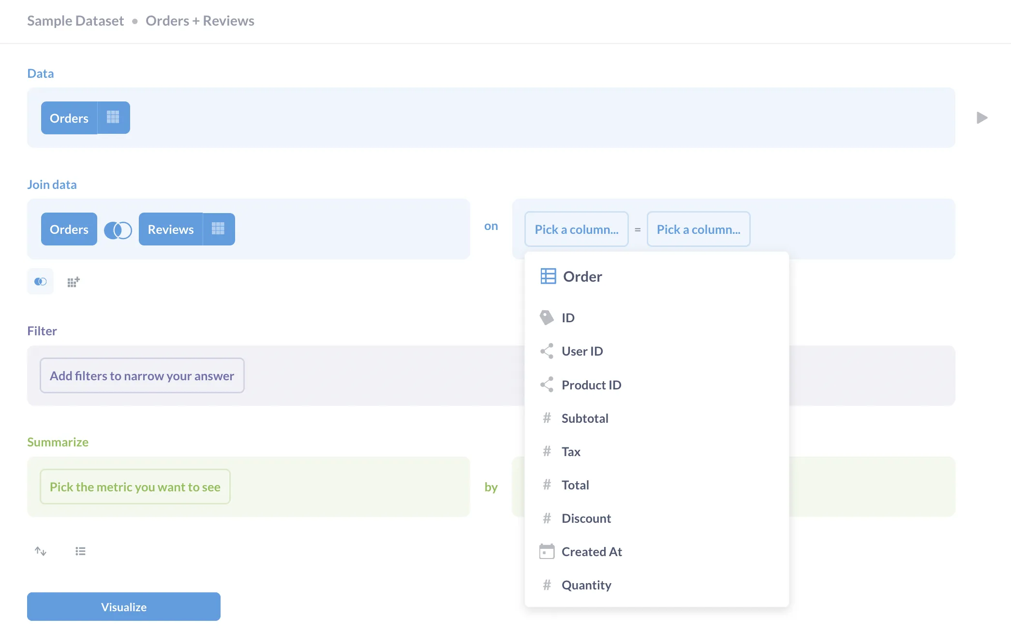Click Pick the metric you want to see
This screenshot has height=631, width=1011.
tap(135, 487)
